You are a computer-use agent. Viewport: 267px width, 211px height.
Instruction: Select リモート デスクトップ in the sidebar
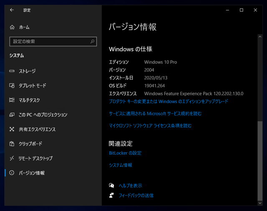35,158
